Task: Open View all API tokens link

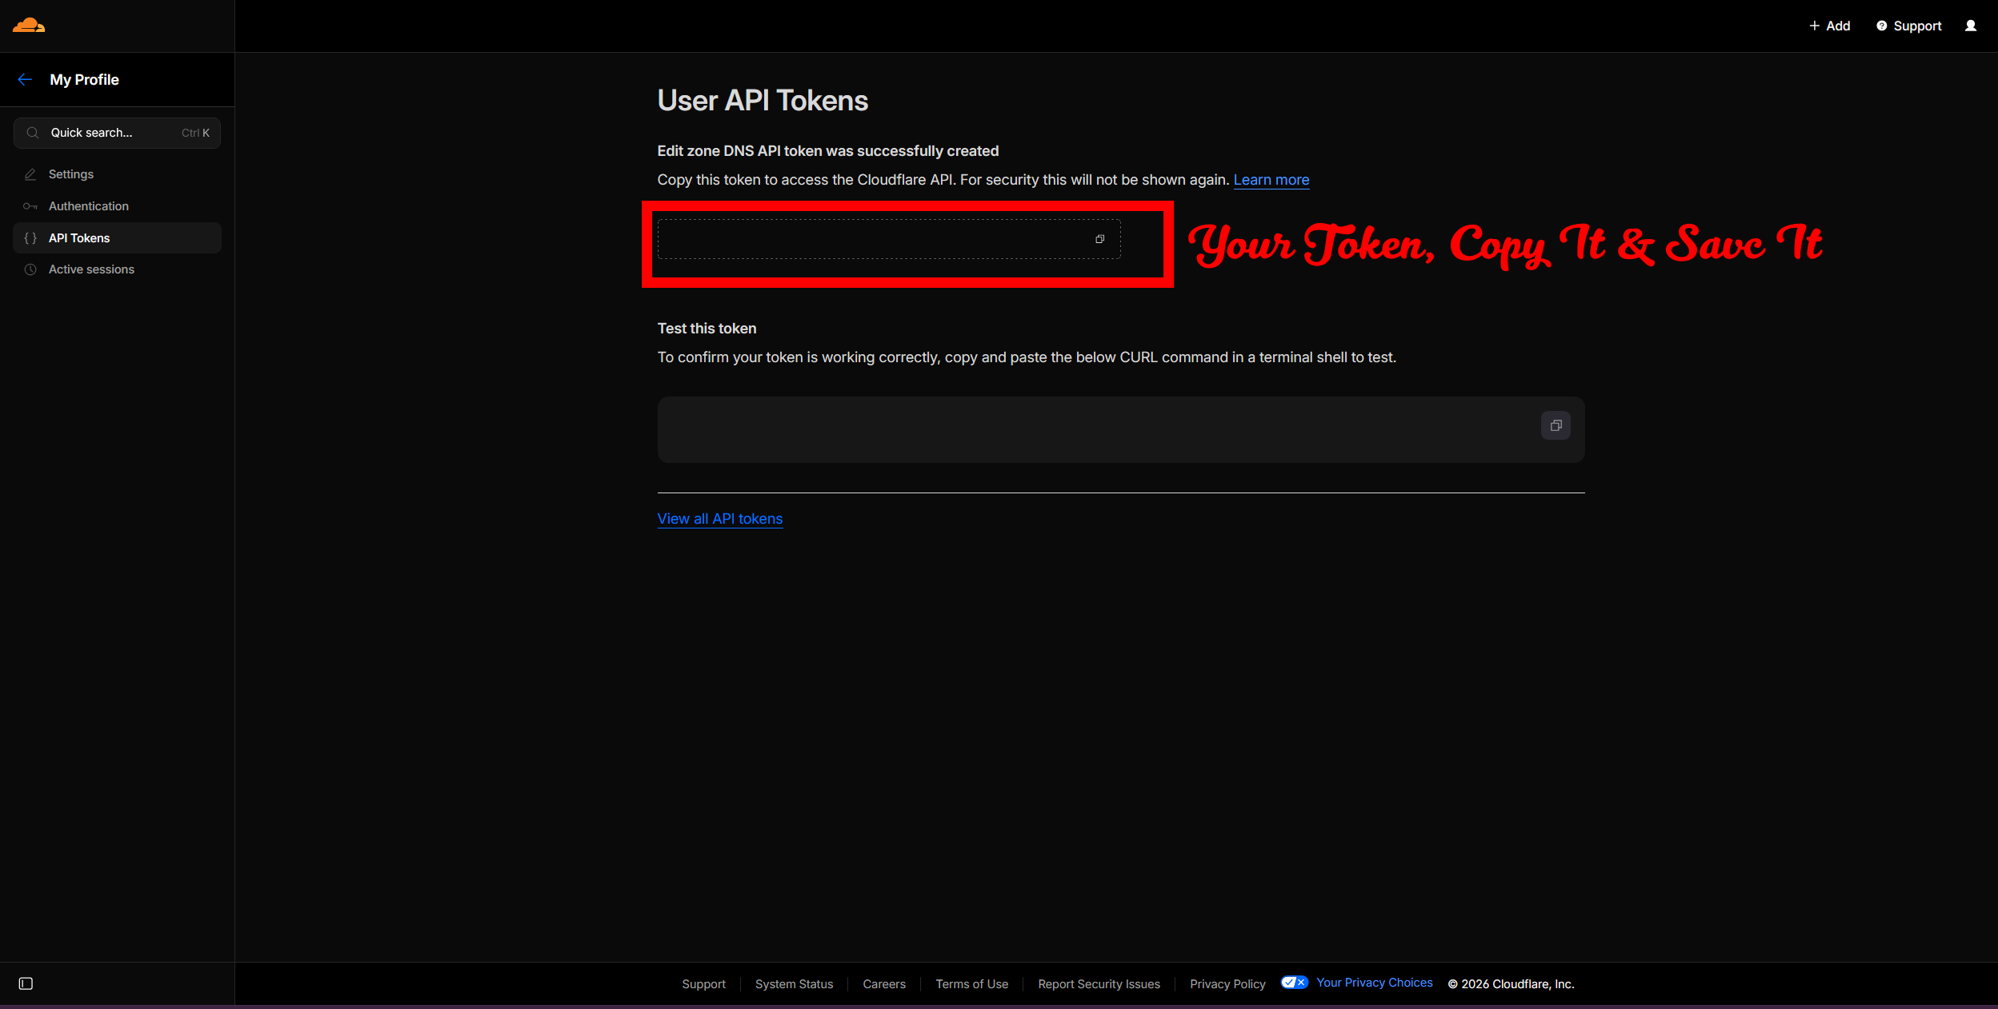Action: (719, 519)
